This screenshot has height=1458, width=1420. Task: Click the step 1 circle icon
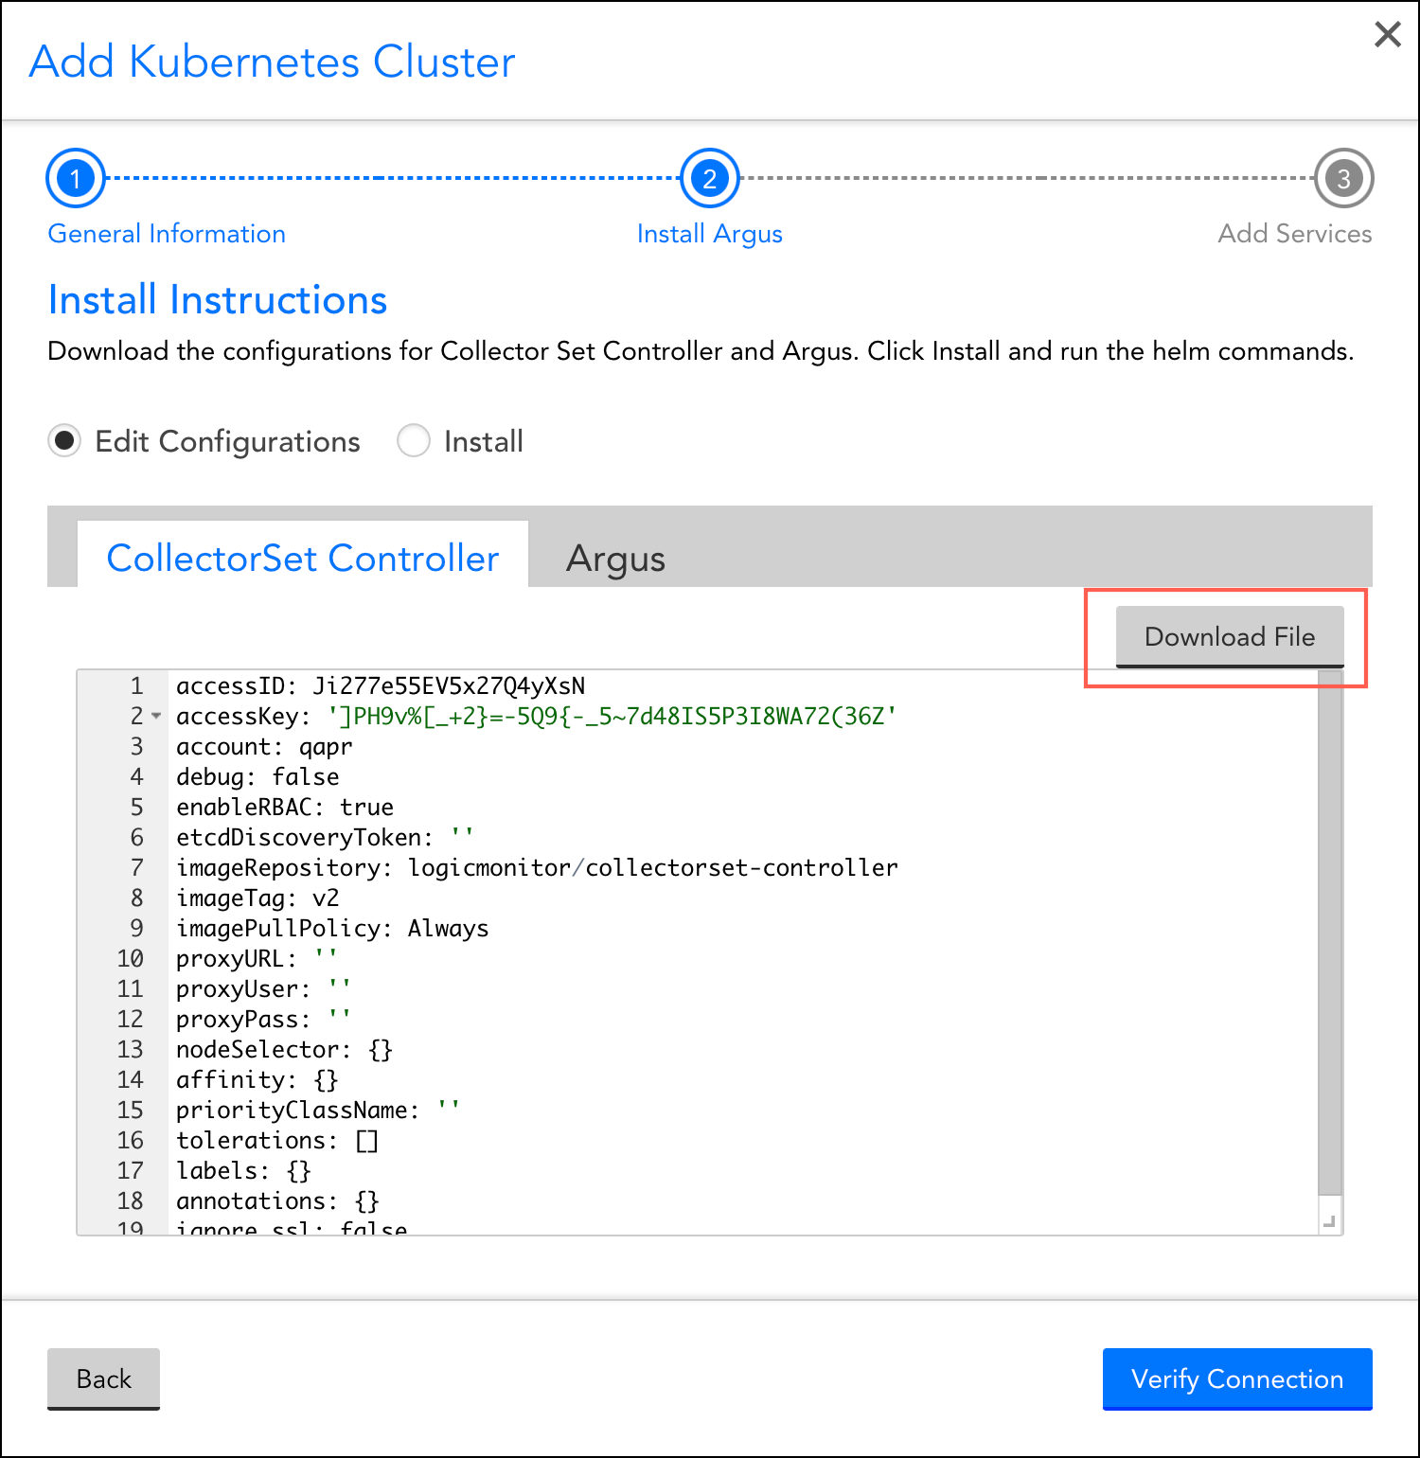tap(75, 178)
